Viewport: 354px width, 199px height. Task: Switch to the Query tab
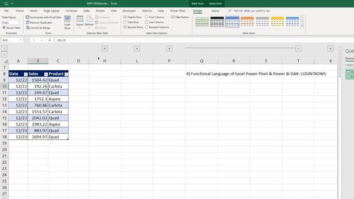pyautogui.click(x=215, y=11)
